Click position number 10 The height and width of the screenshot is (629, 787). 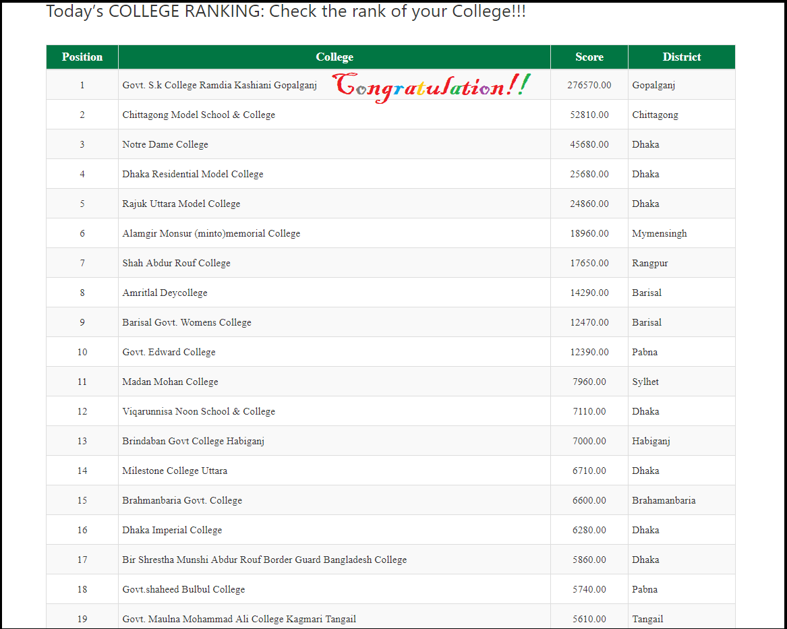tap(82, 352)
